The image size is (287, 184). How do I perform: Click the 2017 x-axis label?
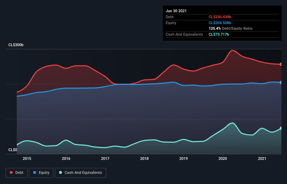click(105, 158)
